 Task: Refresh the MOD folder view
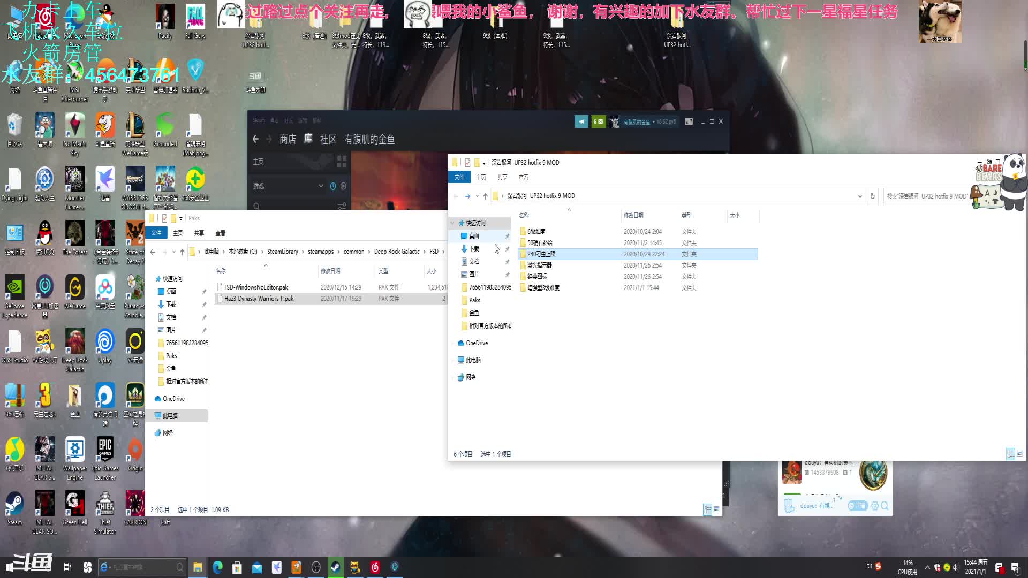point(872,196)
